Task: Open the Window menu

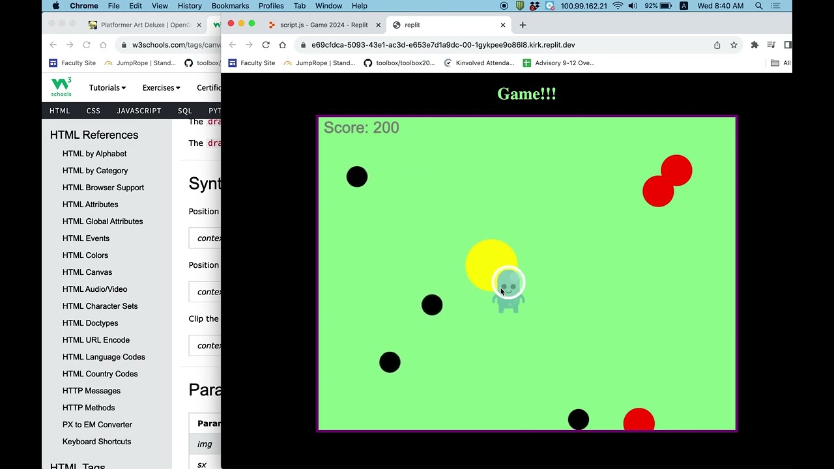Action: [x=328, y=6]
